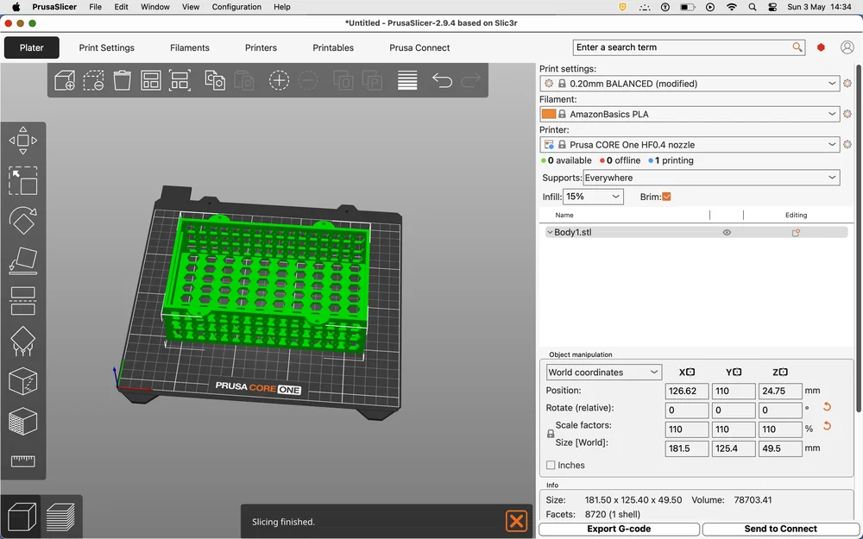Click the Add instance plus icon

tap(279, 80)
